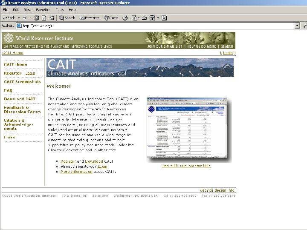Click the Login link at top right
307x230 pixels.
click(x=228, y=53)
